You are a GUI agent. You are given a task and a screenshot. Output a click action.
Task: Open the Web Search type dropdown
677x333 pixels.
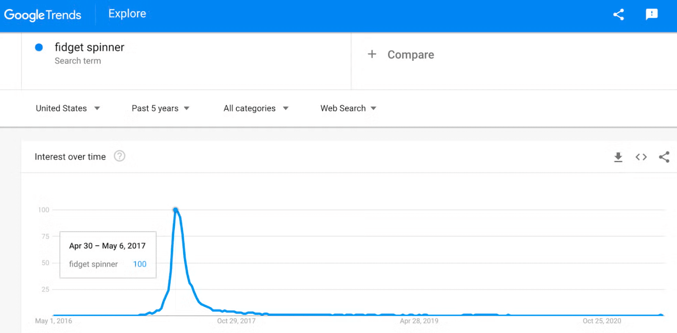click(x=348, y=108)
